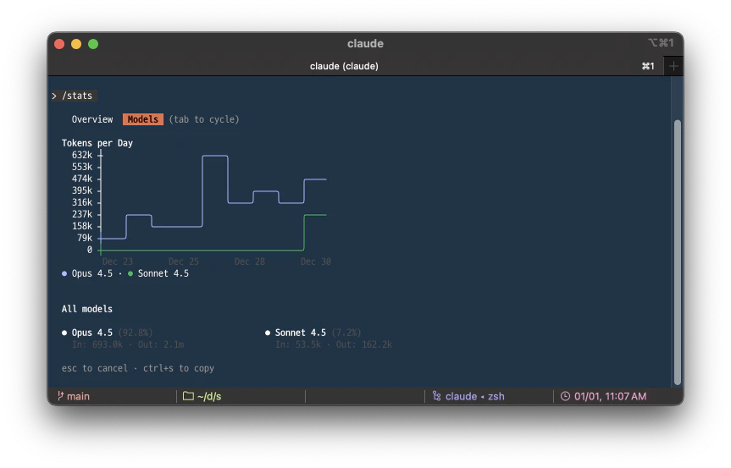Click the 237k axis label
The width and height of the screenshot is (731, 468).
(x=82, y=214)
